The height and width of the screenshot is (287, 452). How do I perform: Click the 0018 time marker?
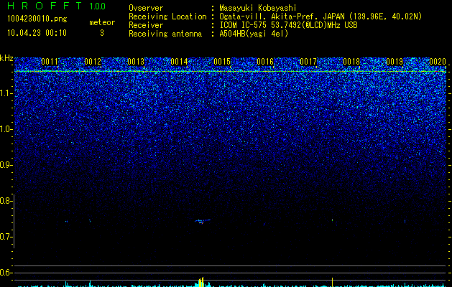pyautogui.click(x=351, y=62)
